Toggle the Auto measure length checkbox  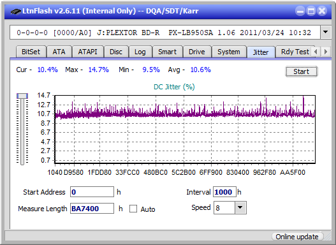click(x=133, y=209)
